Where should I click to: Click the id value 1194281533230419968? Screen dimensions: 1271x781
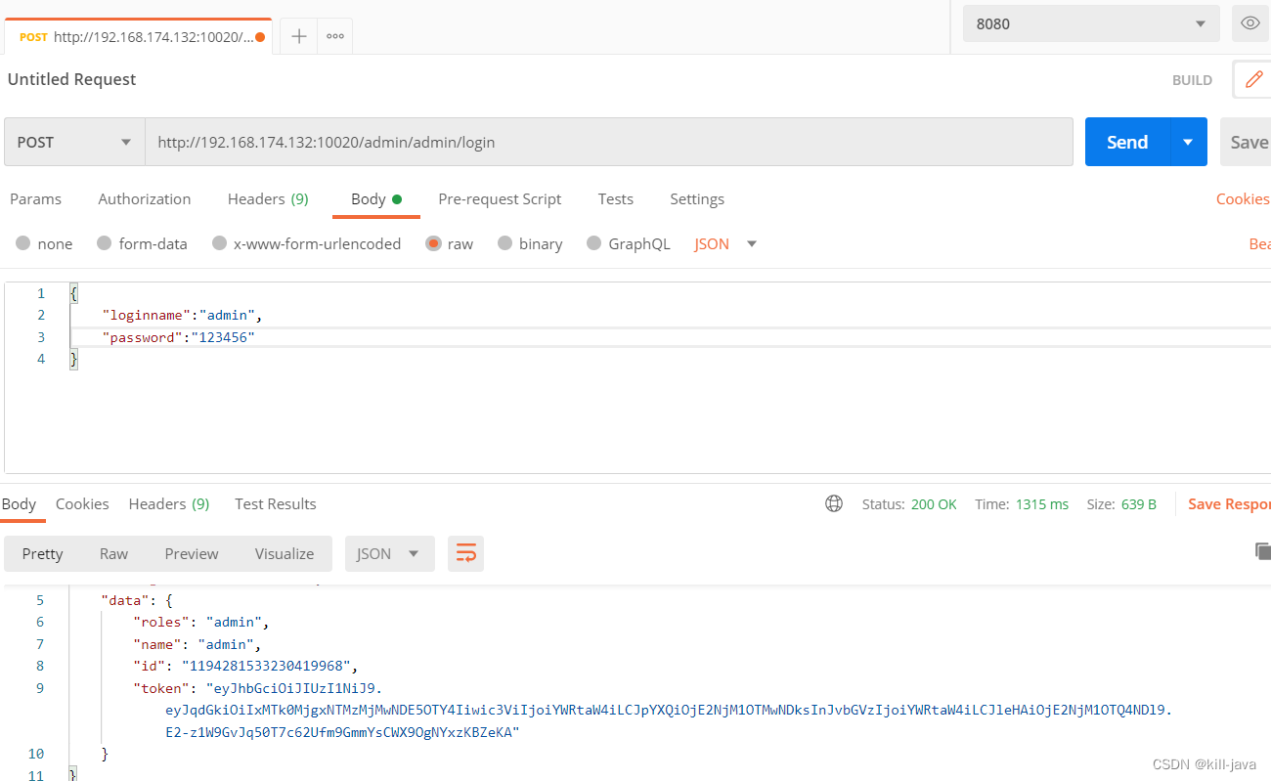pos(266,666)
